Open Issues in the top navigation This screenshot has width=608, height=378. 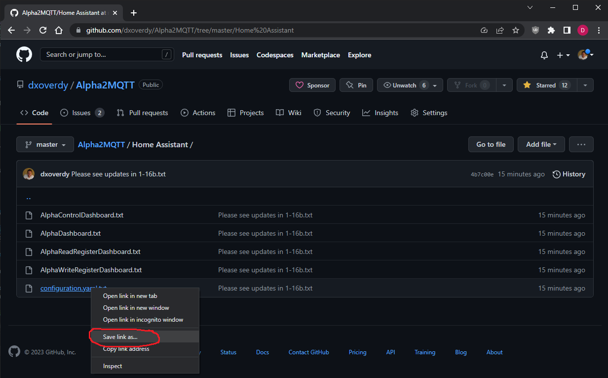point(239,55)
